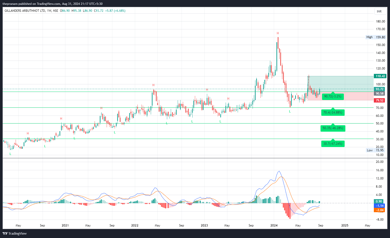The image size is (390, 238).
Task: Click the 30.7(-67.24%) level callout
Action: (333, 144)
